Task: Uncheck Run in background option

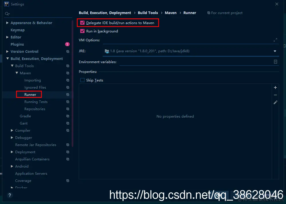Action: tap(82, 31)
